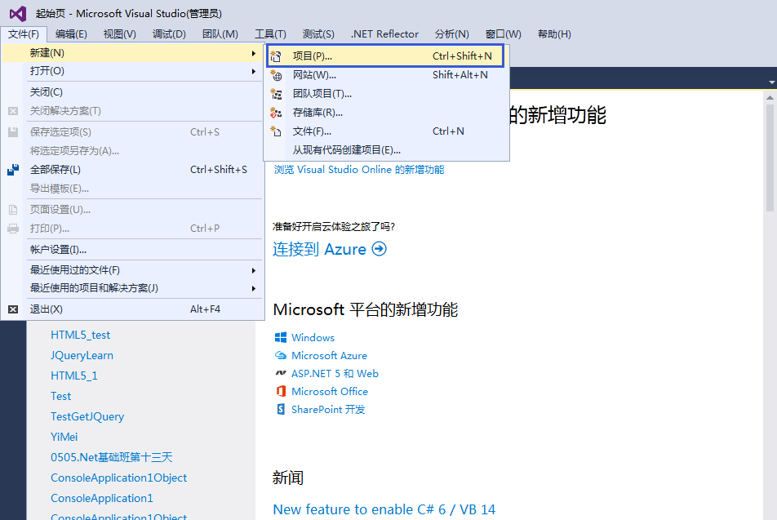
Task: Choose 团队项目(T)... menu entry
Action: coord(387,94)
